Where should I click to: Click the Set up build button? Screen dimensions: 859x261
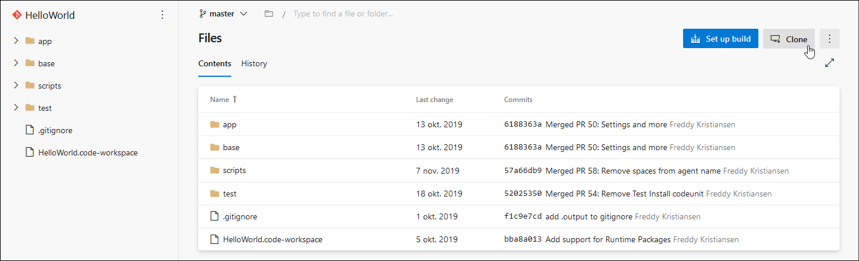coord(720,39)
